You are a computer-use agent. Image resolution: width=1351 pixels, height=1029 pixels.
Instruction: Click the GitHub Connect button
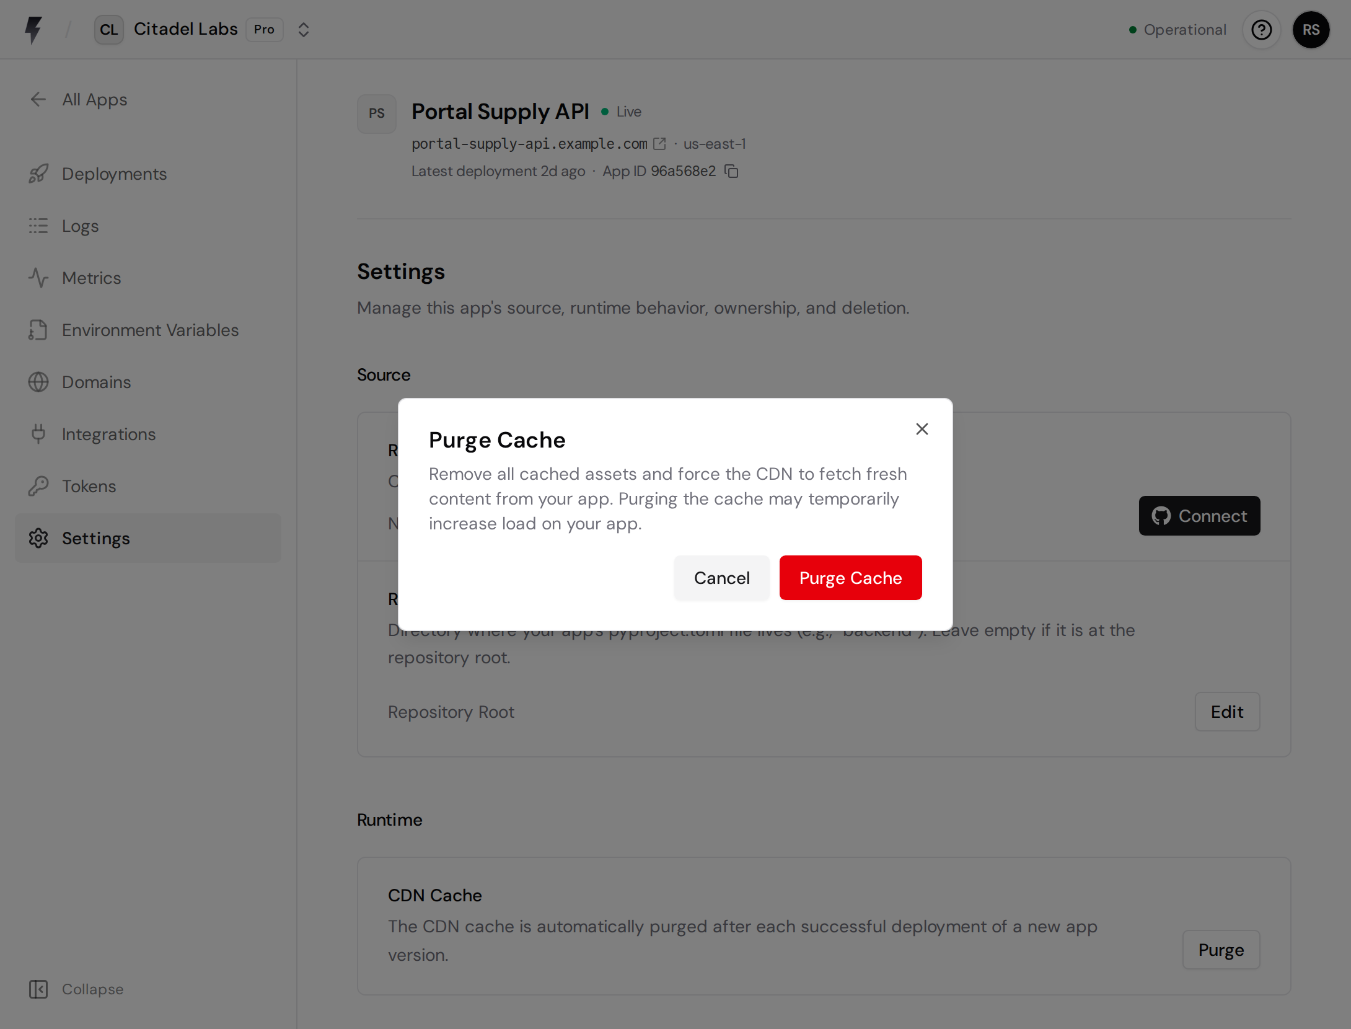(x=1200, y=516)
